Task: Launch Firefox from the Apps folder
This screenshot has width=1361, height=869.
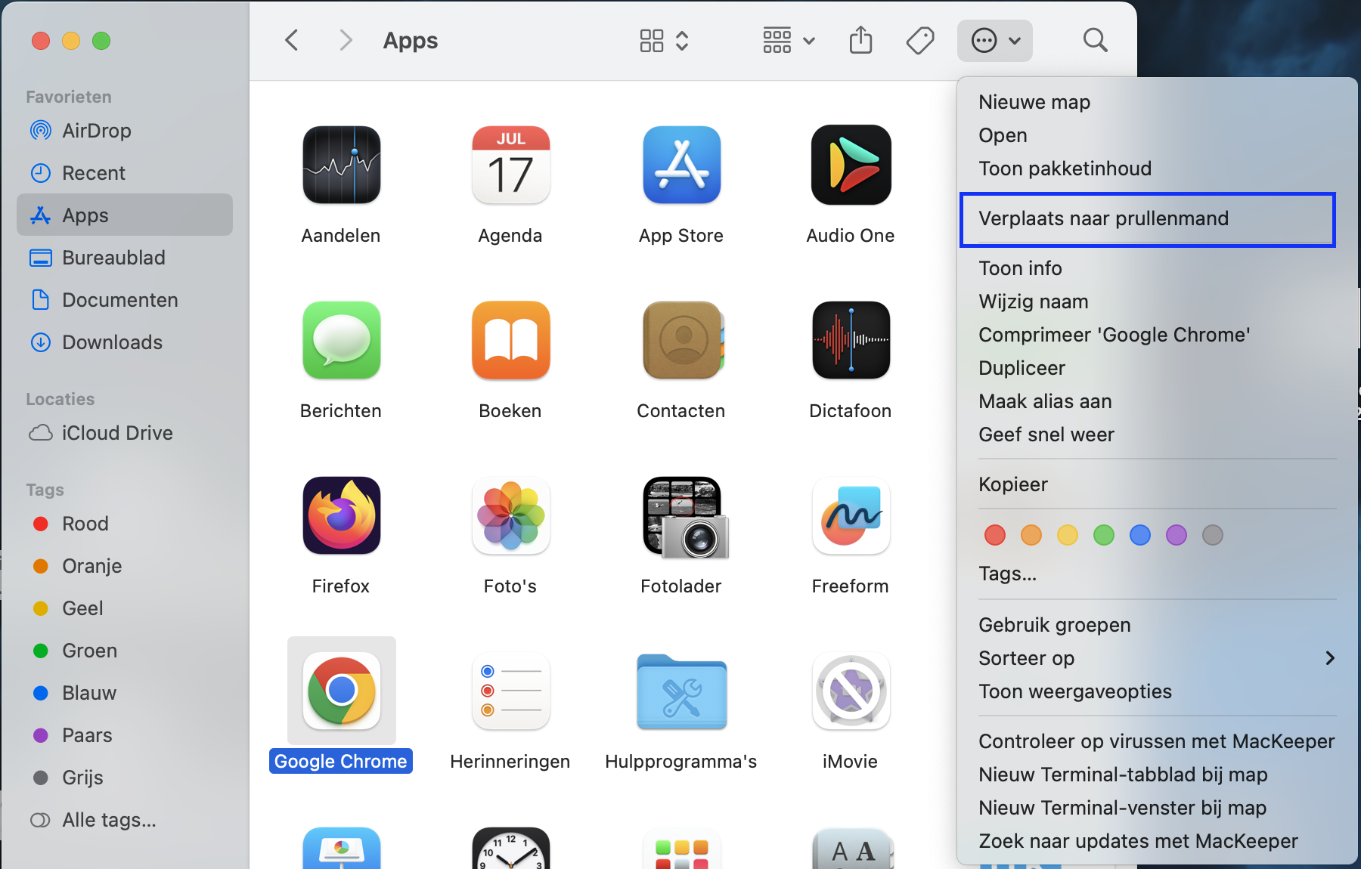Action: tap(341, 515)
